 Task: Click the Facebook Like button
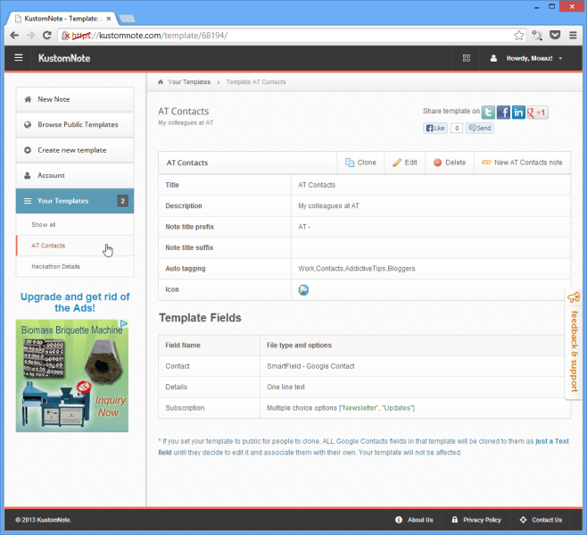click(x=435, y=129)
